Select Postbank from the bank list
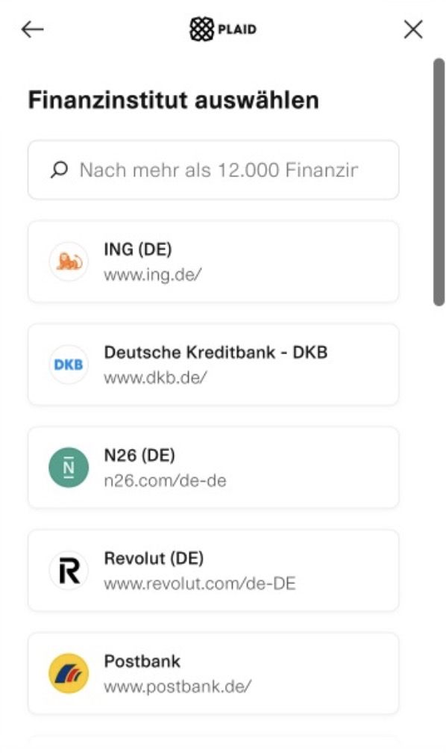Viewport: 446px width, 753px height. [213, 673]
